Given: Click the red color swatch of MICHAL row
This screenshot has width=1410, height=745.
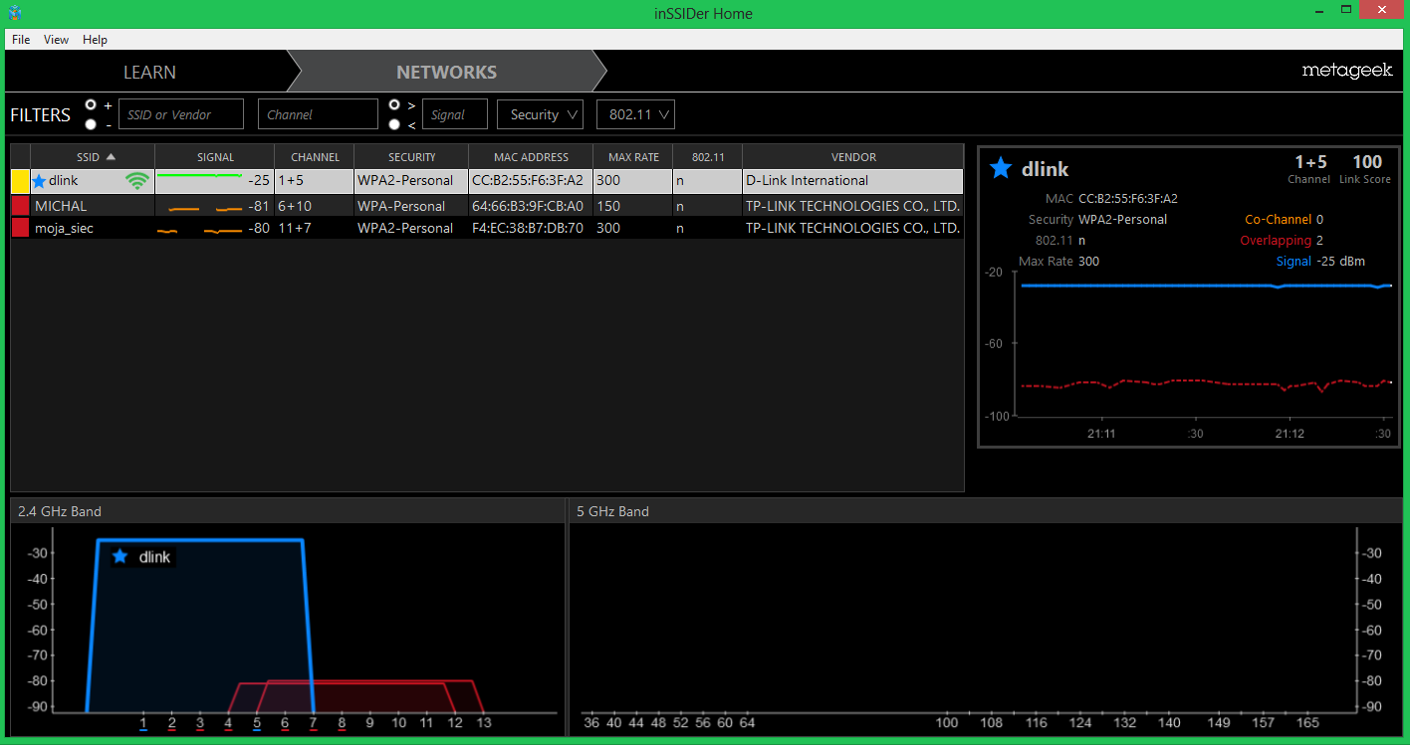Looking at the screenshot, I should coord(20,206).
